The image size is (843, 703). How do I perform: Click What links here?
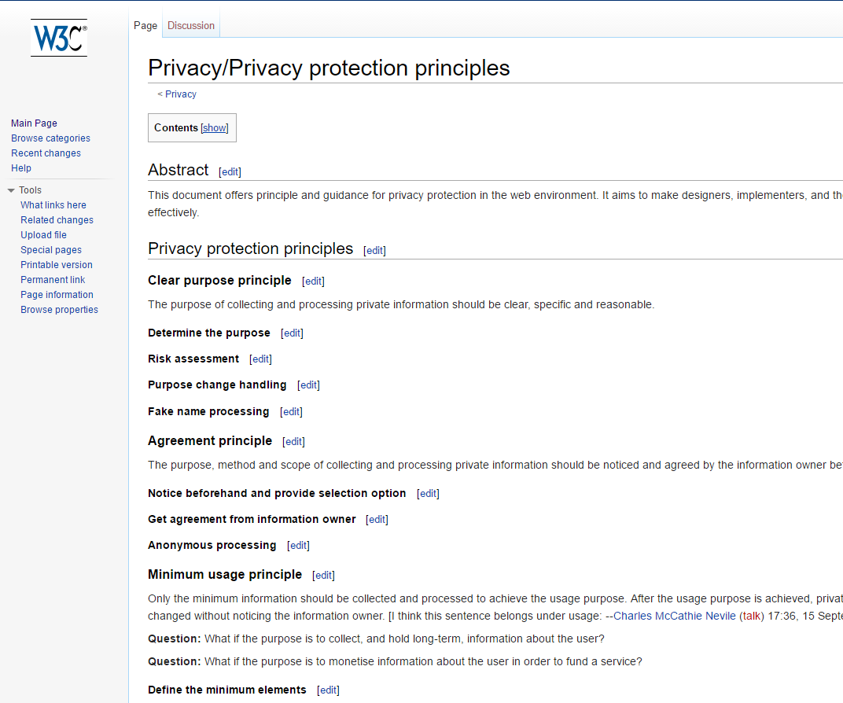53,205
